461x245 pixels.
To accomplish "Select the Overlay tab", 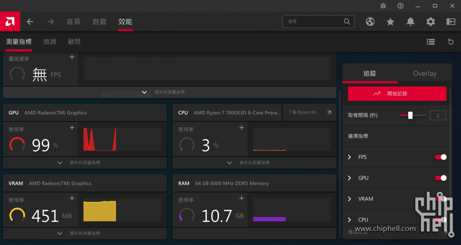I will pos(425,73).
